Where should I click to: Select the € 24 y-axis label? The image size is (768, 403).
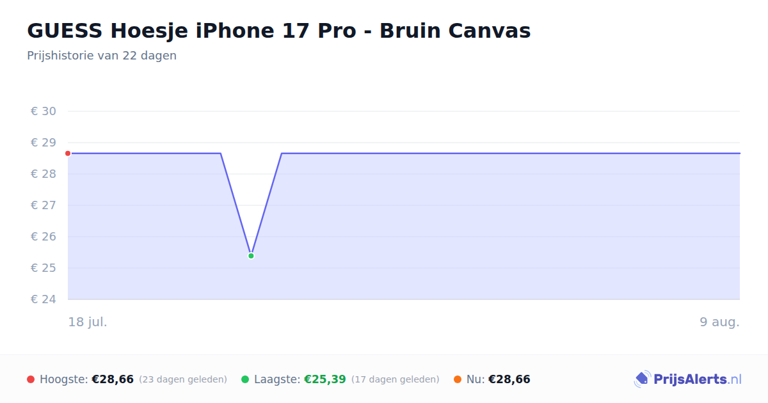44,299
